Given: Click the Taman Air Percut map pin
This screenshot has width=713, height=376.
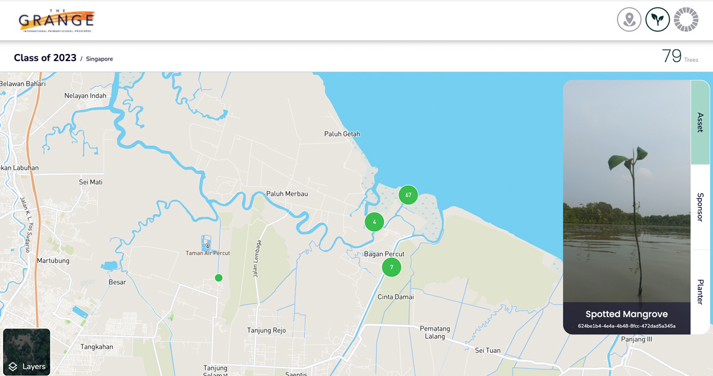Looking at the screenshot, I should pos(207,245).
